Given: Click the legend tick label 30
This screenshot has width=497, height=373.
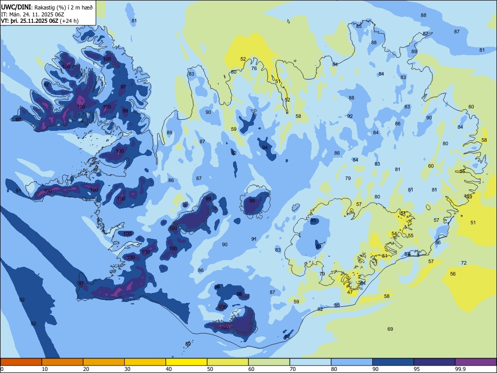Looking at the screenshot, I should [127, 369].
